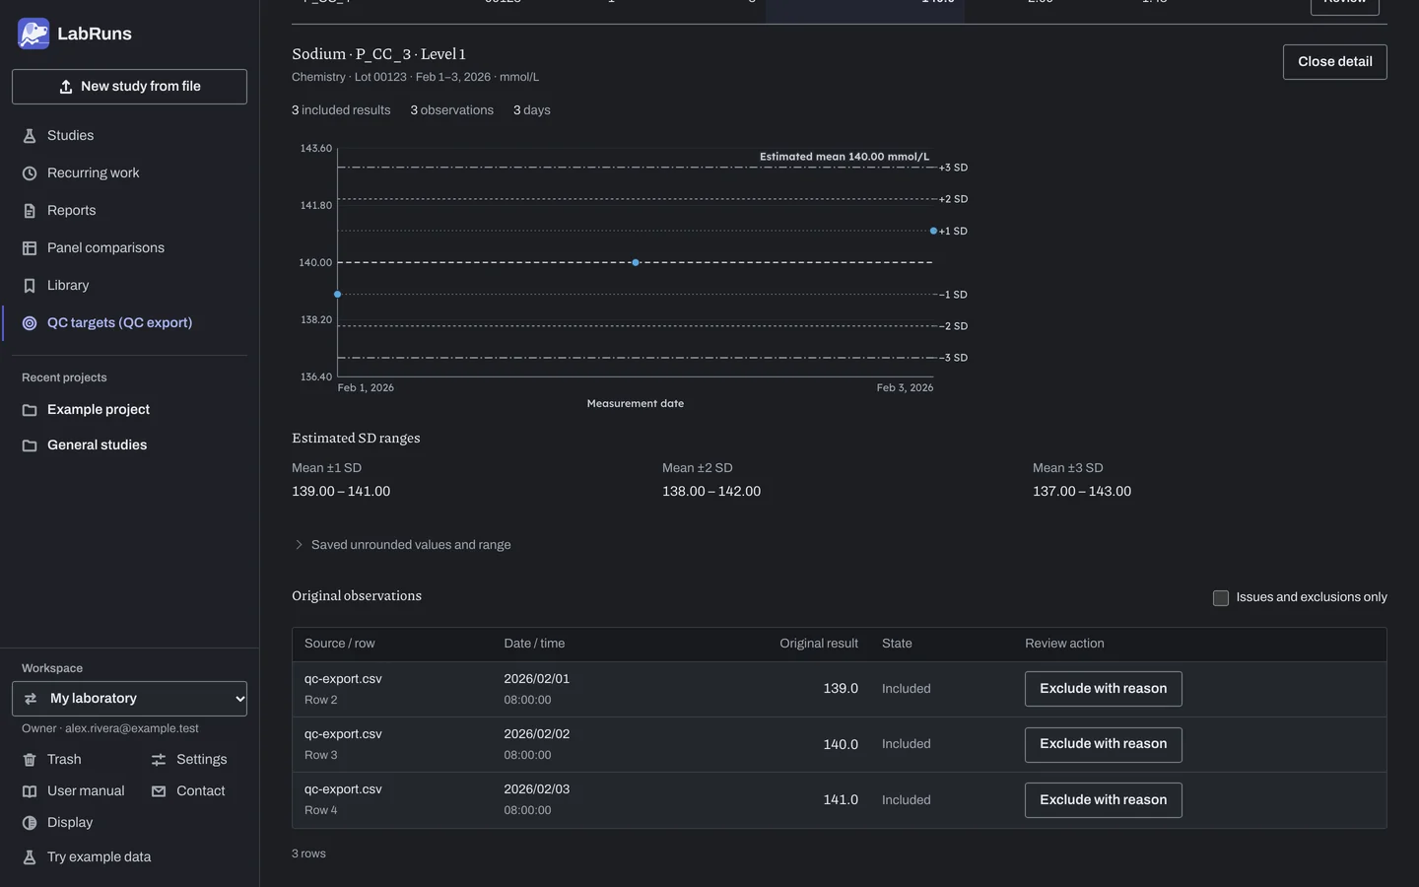Viewport: 1419px width, 887px height.
Task: Open Display settings icon
Action: (x=30, y=823)
